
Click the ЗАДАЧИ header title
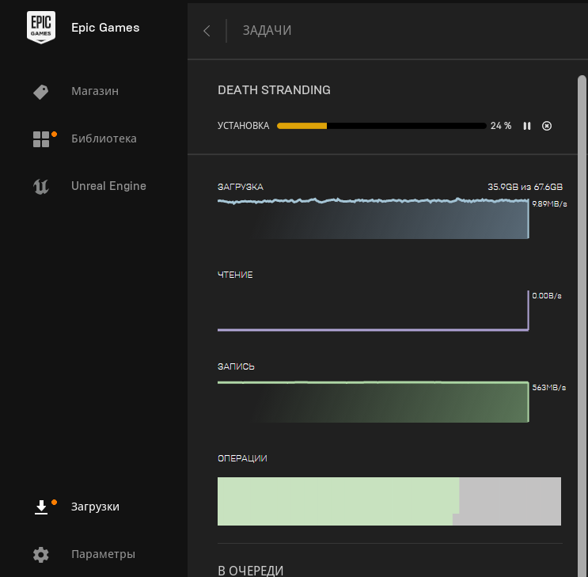267,30
